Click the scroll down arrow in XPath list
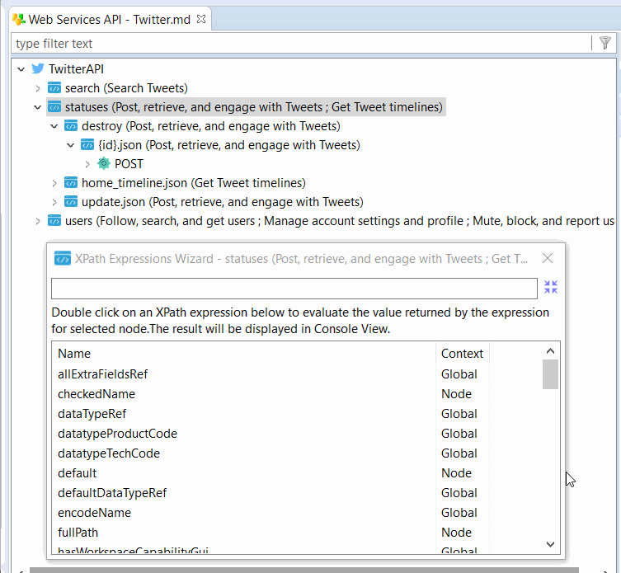The width and height of the screenshot is (621, 573). [550, 544]
